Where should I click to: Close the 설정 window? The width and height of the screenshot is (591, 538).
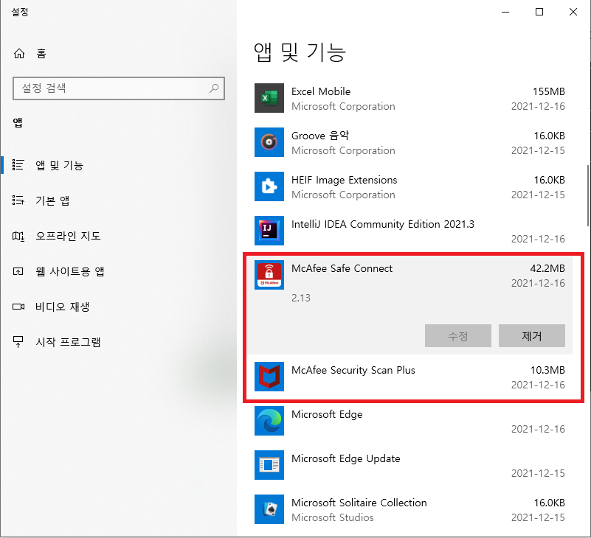point(573,12)
